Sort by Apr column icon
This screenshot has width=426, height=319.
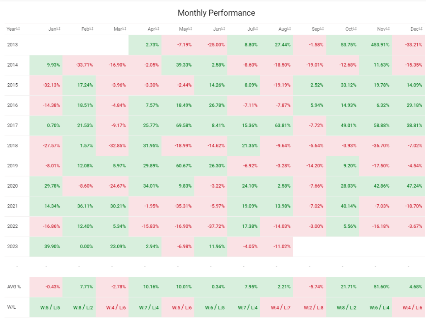click(157, 29)
